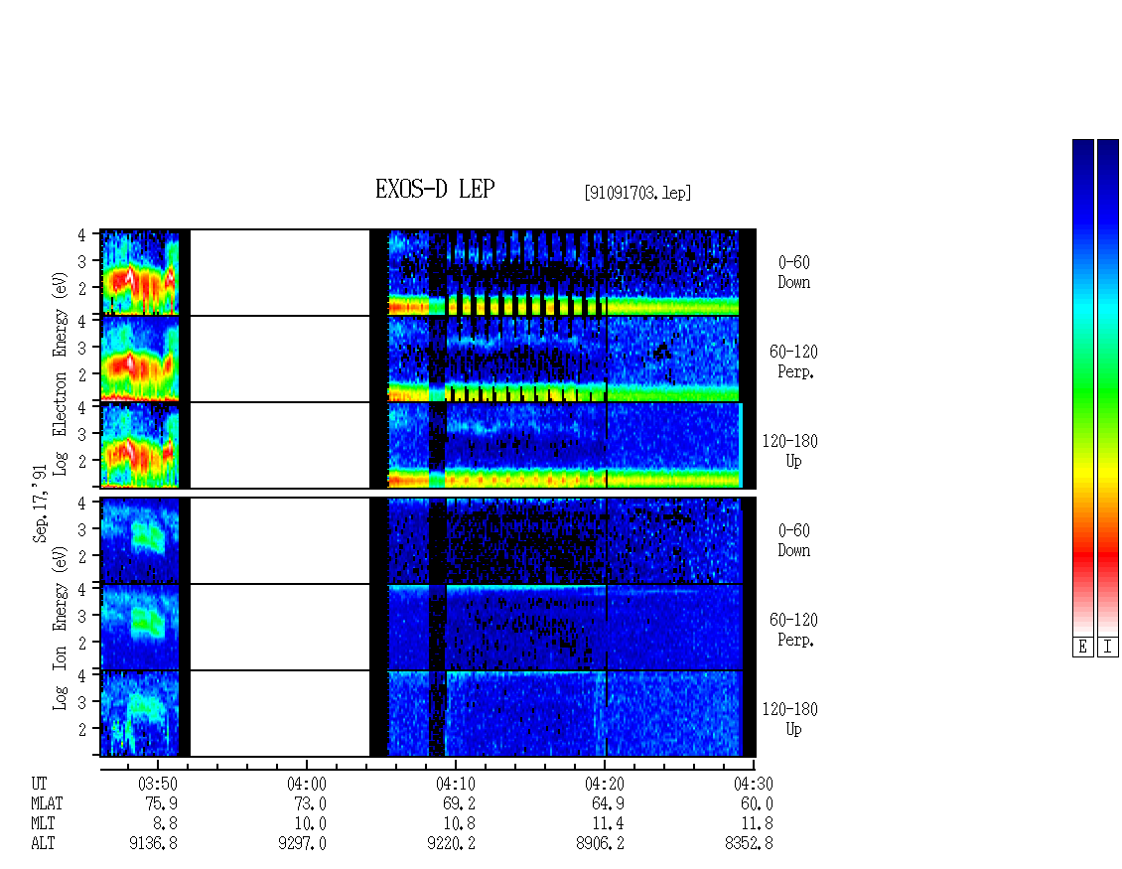Image resolution: width=1122 pixels, height=869 pixels.
Task: Select the 04:30 UT tick label
Action: pos(753,784)
